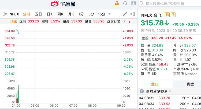Screen dimensions: 201x109
Task: Switch to 分时 chart tab
Action: [x=27, y=14]
